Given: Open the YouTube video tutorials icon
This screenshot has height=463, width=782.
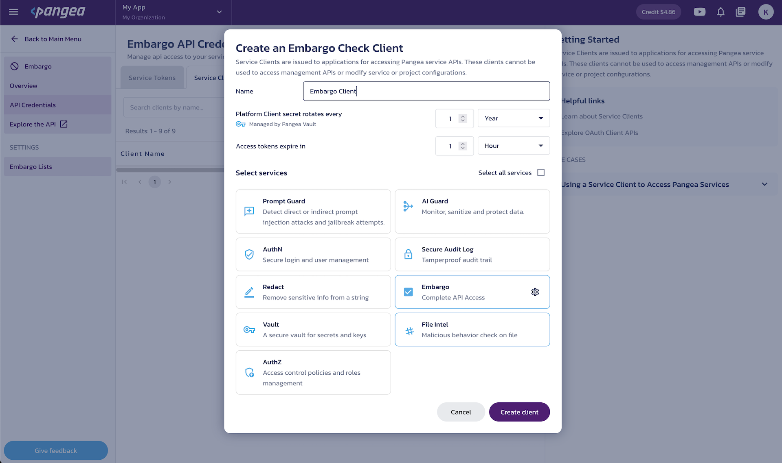Looking at the screenshot, I should point(699,12).
